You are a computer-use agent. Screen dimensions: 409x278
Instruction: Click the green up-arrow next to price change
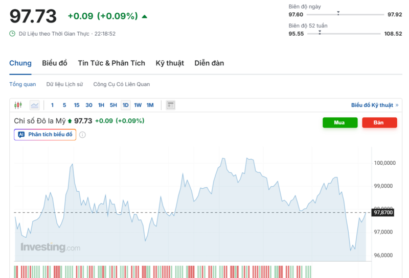[x=145, y=16]
